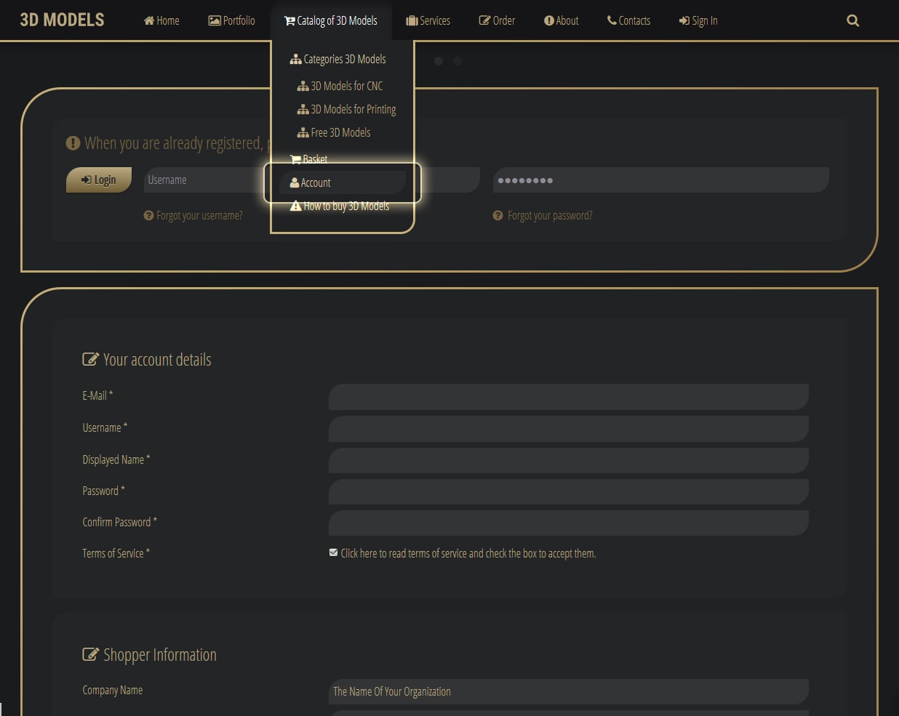Check the Terms of Service acceptance box
Viewport: 899px width, 716px height.
tap(333, 552)
